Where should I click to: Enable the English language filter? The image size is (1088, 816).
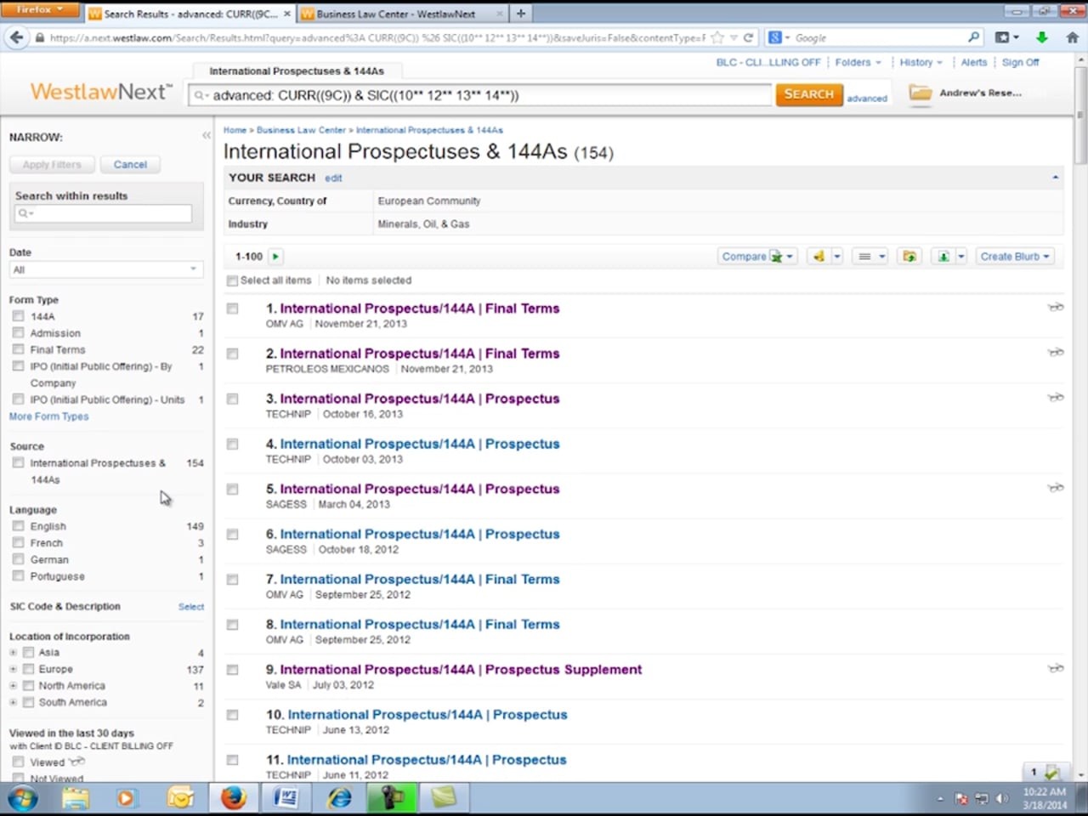[18, 526]
